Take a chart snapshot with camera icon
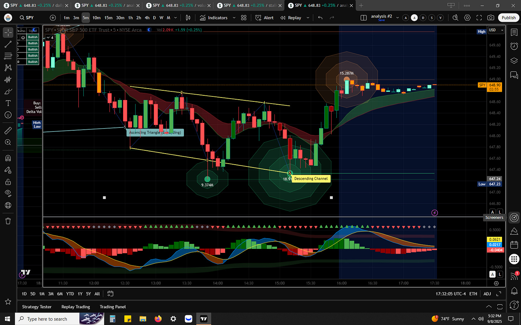 491,18
